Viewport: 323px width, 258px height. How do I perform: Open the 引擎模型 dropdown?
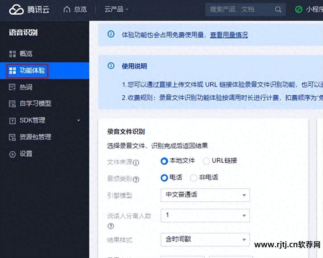(205, 195)
